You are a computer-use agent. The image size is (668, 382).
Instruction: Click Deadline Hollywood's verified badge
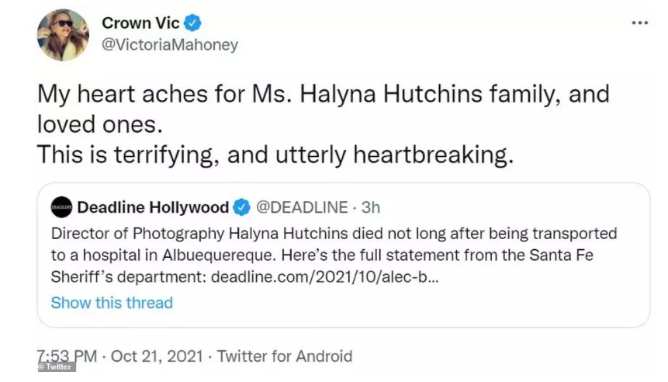click(x=241, y=207)
